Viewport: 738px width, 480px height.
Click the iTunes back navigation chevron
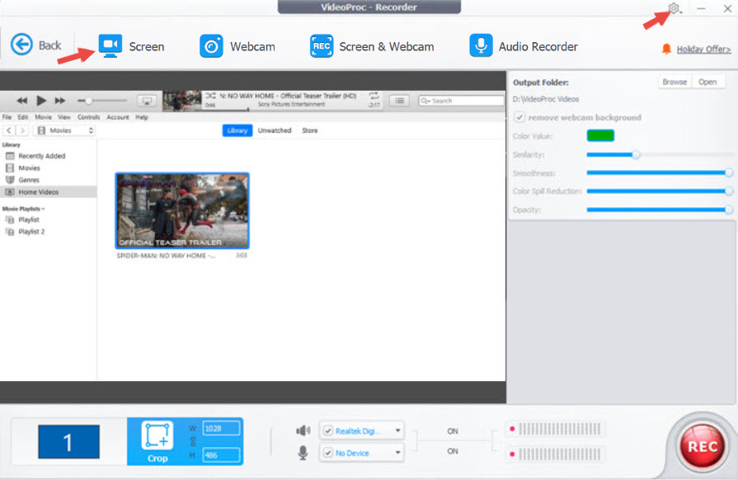tap(9, 130)
